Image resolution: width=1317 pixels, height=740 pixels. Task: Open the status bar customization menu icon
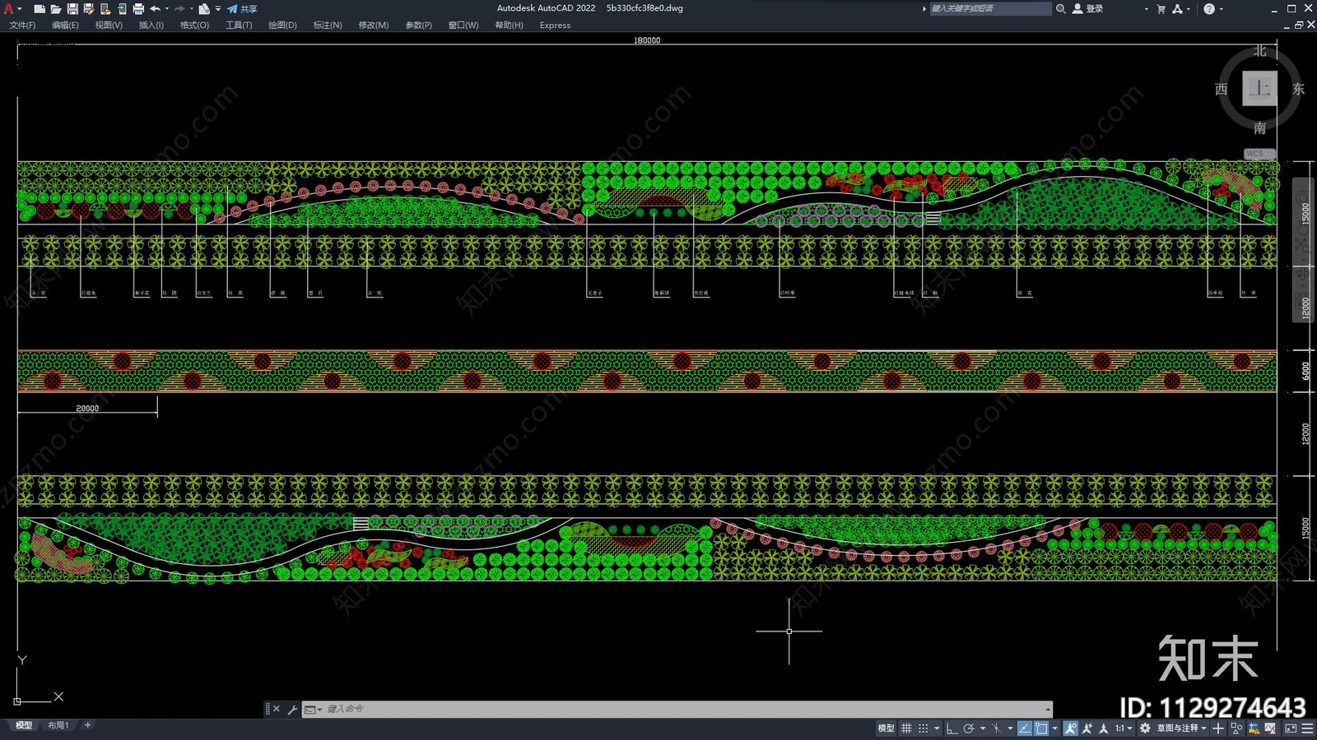pyautogui.click(x=1307, y=728)
